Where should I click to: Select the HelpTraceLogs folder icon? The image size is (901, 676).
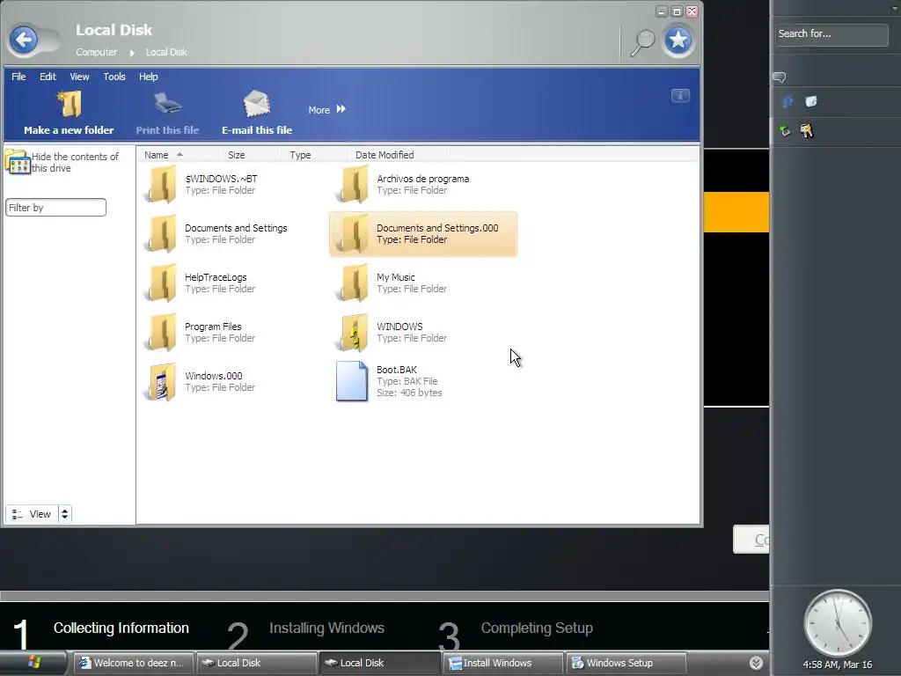click(x=162, y=283)
